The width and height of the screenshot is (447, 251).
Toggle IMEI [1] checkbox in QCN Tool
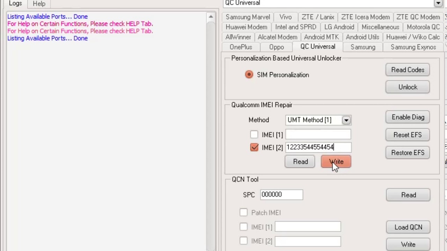coord(243,227)
